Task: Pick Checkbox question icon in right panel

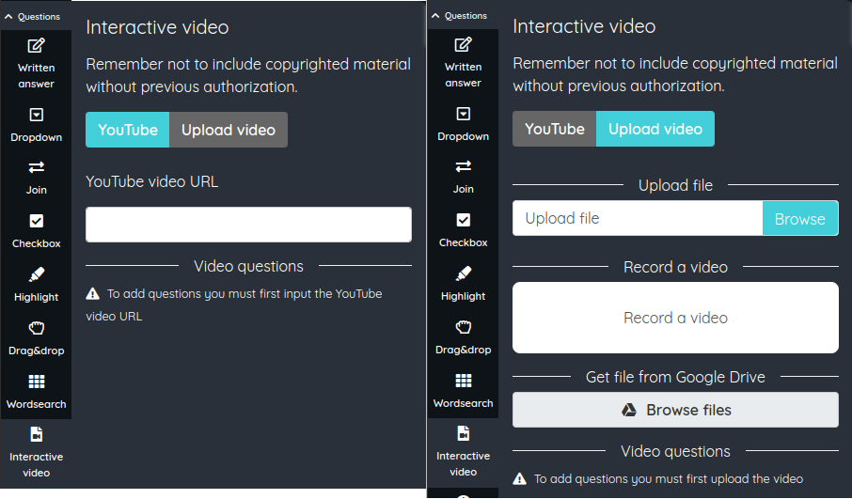Action: coord(463,220)
